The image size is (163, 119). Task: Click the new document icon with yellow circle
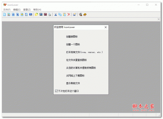coord(22,15)
